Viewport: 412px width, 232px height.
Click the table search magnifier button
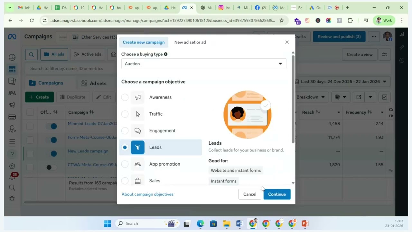pyautogui.click(x=31, y=54)
